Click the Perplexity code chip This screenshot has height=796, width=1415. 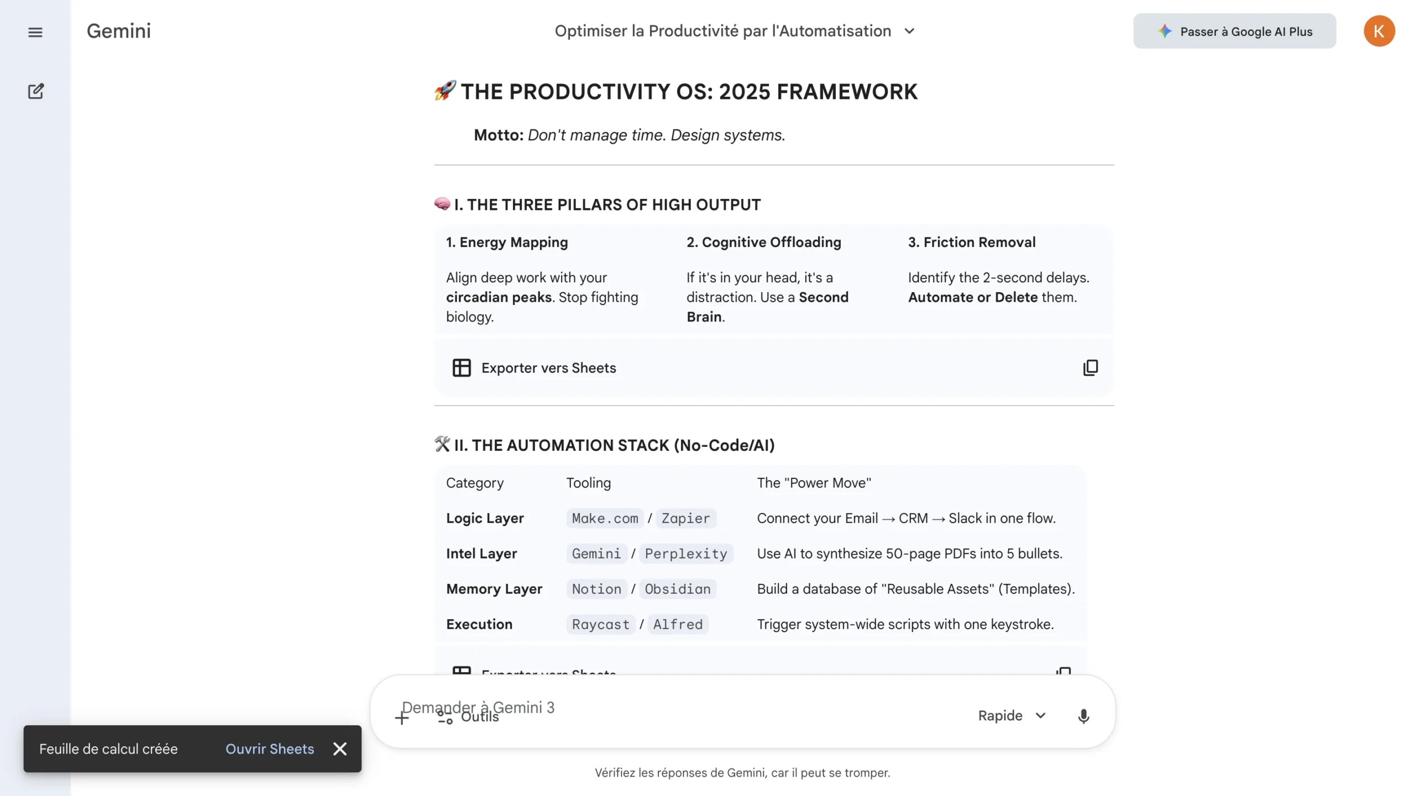tap(685, 554)
